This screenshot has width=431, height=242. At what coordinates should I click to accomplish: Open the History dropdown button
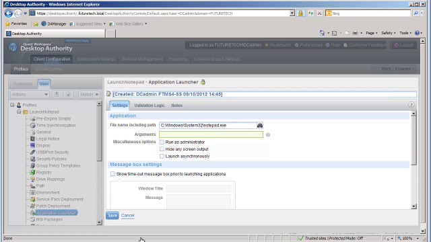click(x=90, y=94)
